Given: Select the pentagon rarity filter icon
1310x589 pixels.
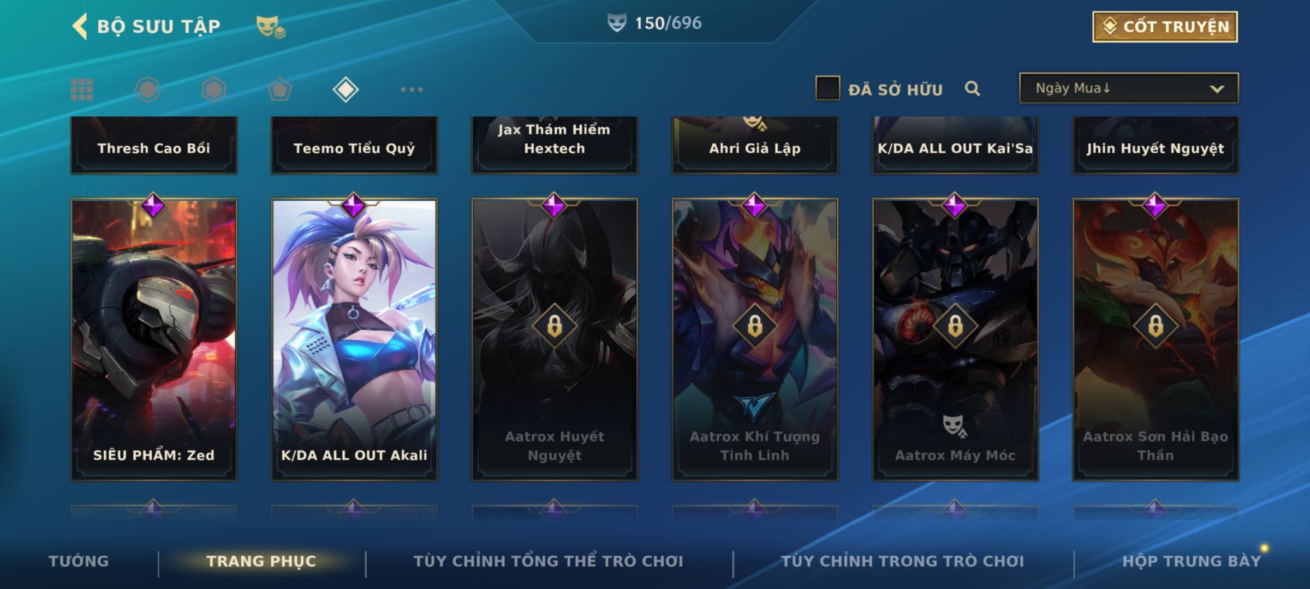Looking at the screenshot, I should 279,89.
